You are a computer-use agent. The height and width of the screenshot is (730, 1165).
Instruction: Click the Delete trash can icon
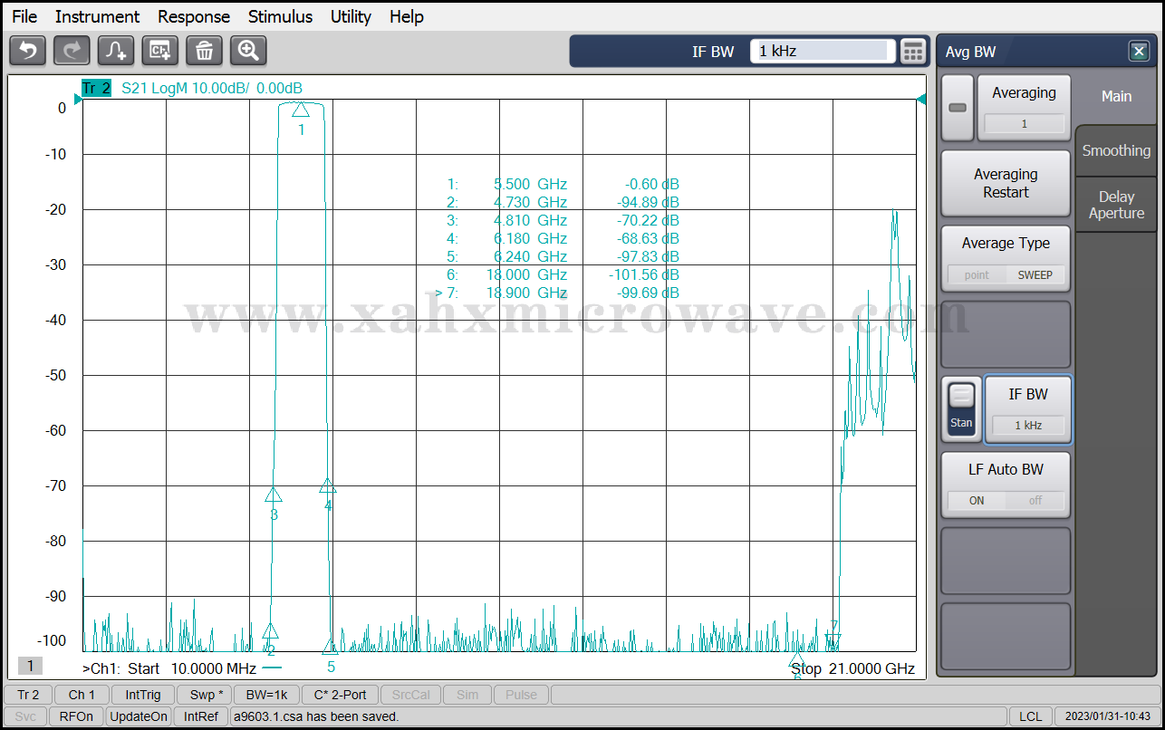tap(204, 51)
